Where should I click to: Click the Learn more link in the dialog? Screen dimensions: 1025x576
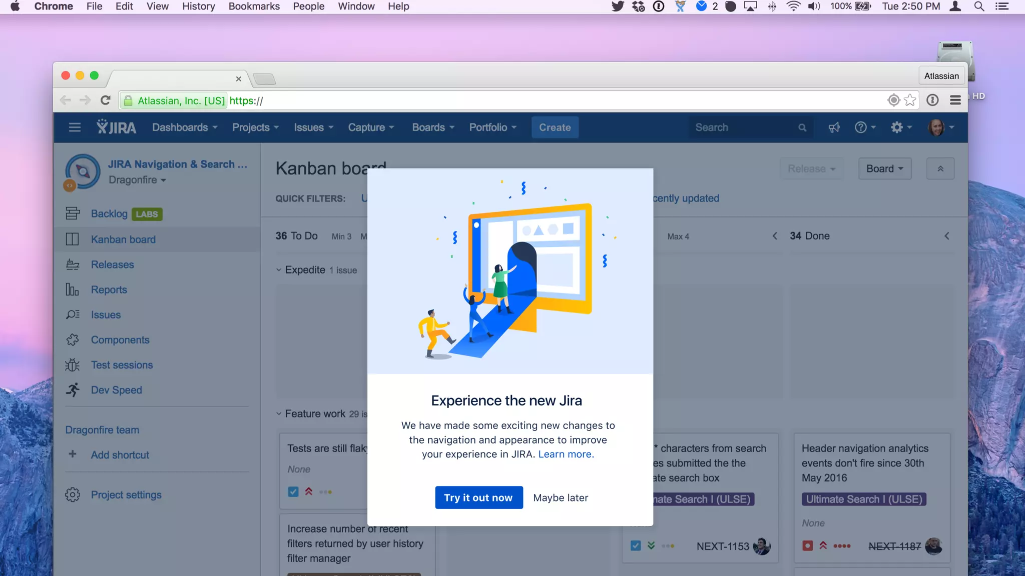(x=565, y=454)
